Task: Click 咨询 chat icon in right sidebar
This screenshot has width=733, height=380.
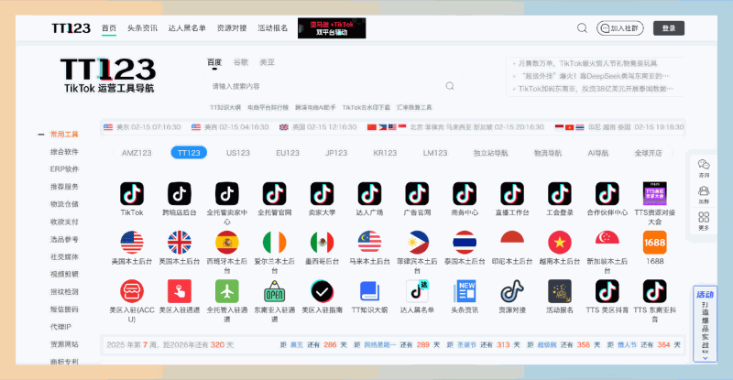Action: pos(704,168)
